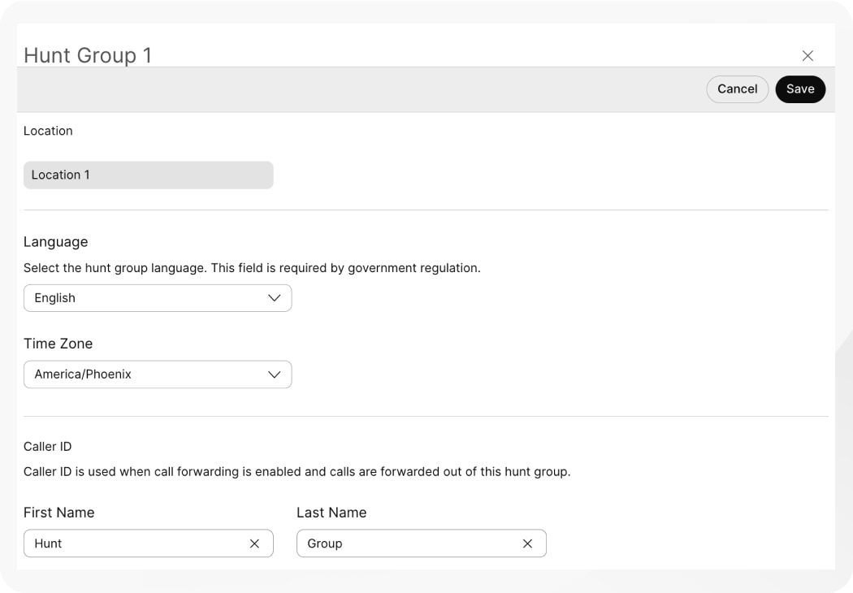Viewport: 853px width, 593px height.
Task: Clear the Last Name field with X icon
Action: tap(527, 543)
